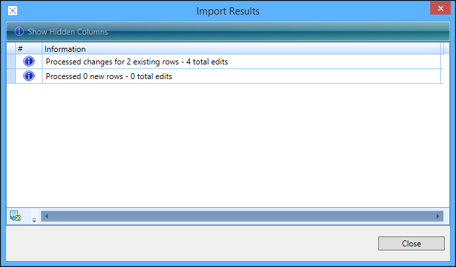
Task: Click the # column header
Action: coord(29,48)
